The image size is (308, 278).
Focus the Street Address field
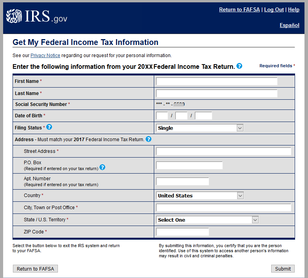[223, 151]
